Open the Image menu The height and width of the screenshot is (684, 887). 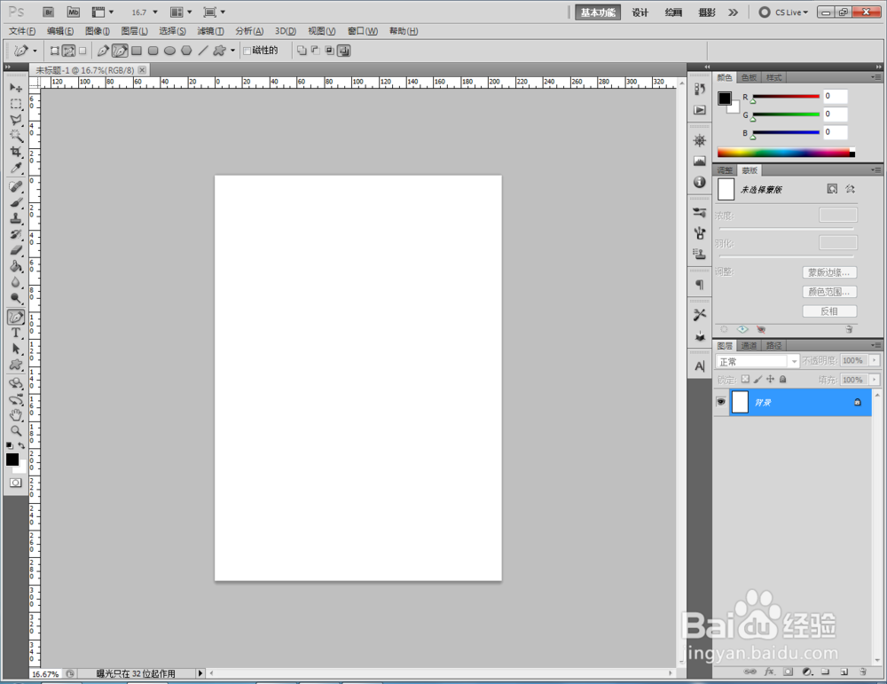[98, 31]
